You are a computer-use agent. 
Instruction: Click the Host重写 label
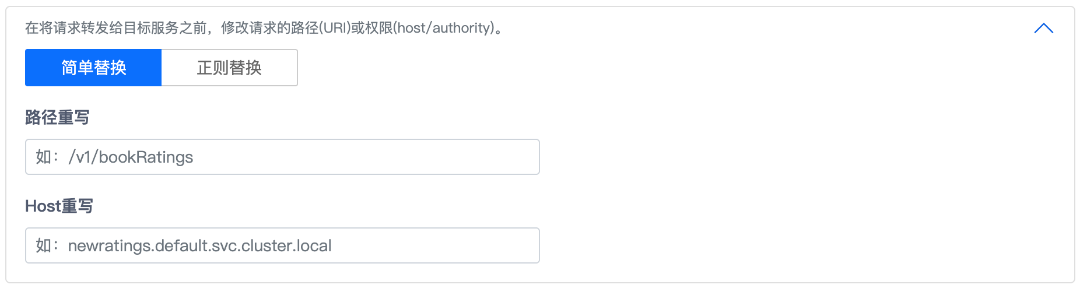[x=59, y=206]
